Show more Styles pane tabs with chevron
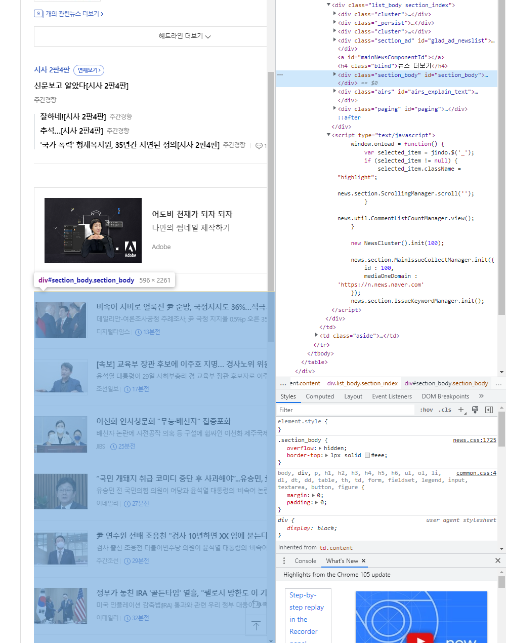This screenshot has height=643, width=506. point(481,396)
